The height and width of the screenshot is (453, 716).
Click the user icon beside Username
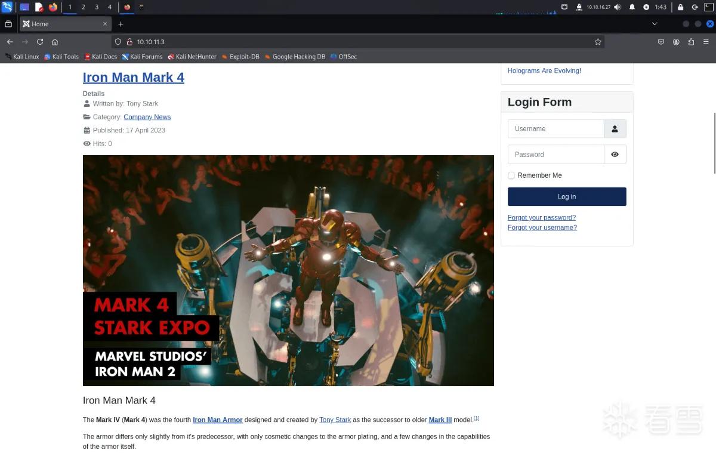tap(615, 128)
